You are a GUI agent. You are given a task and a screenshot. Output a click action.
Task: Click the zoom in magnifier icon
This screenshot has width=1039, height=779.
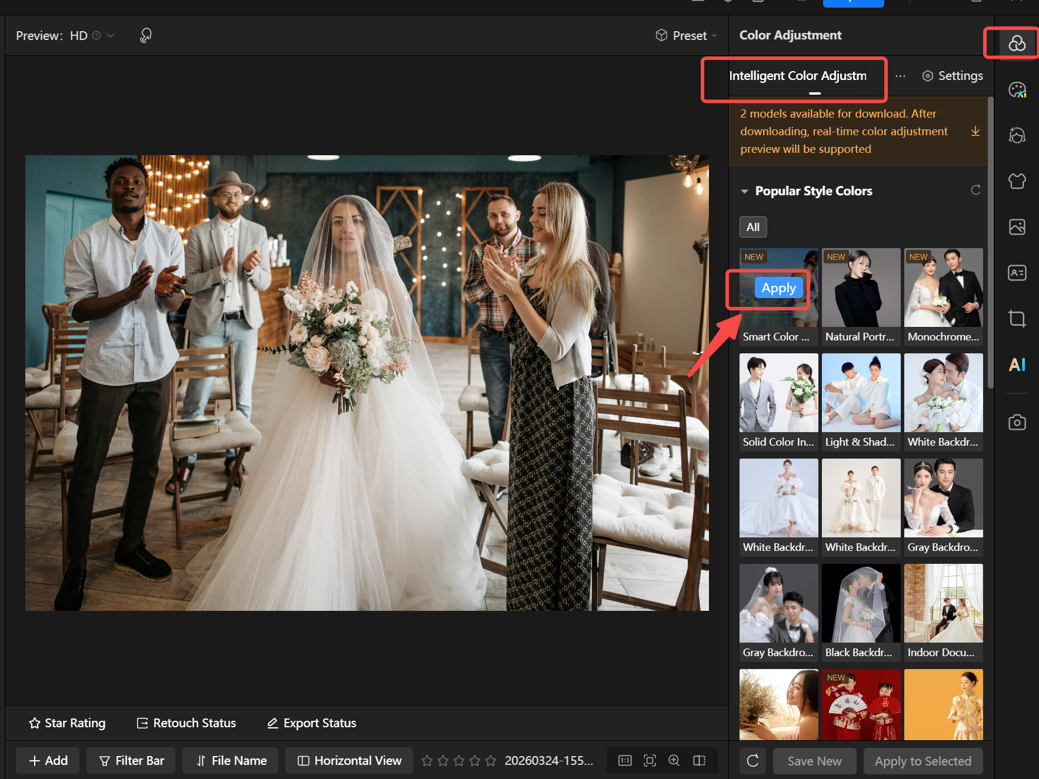674,760
